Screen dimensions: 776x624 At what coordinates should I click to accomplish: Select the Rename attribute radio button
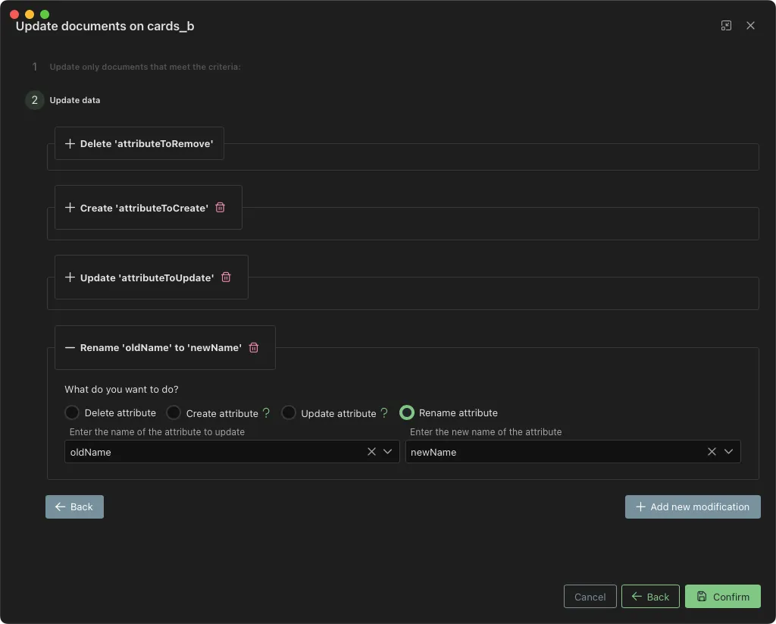pyautogui.click(x=407, y=413)
